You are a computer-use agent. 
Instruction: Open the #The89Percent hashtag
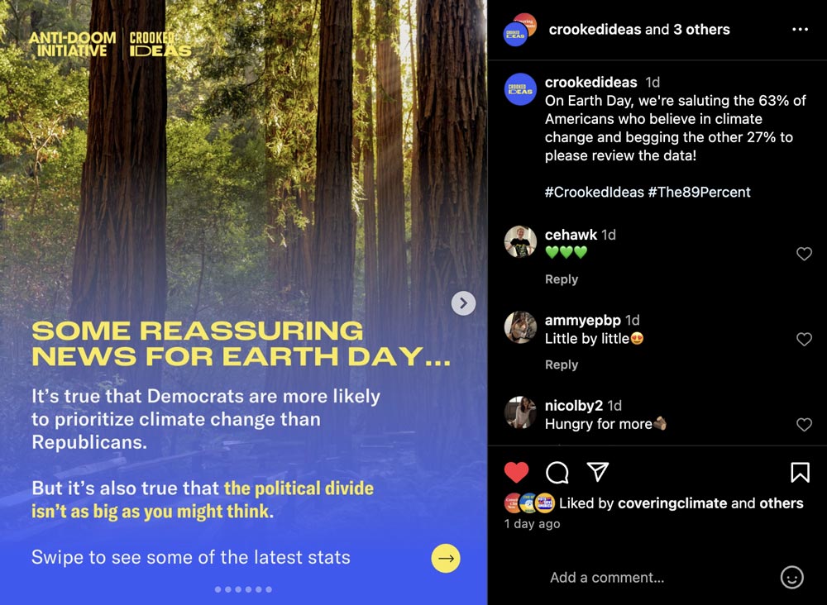tap(699, 193)
